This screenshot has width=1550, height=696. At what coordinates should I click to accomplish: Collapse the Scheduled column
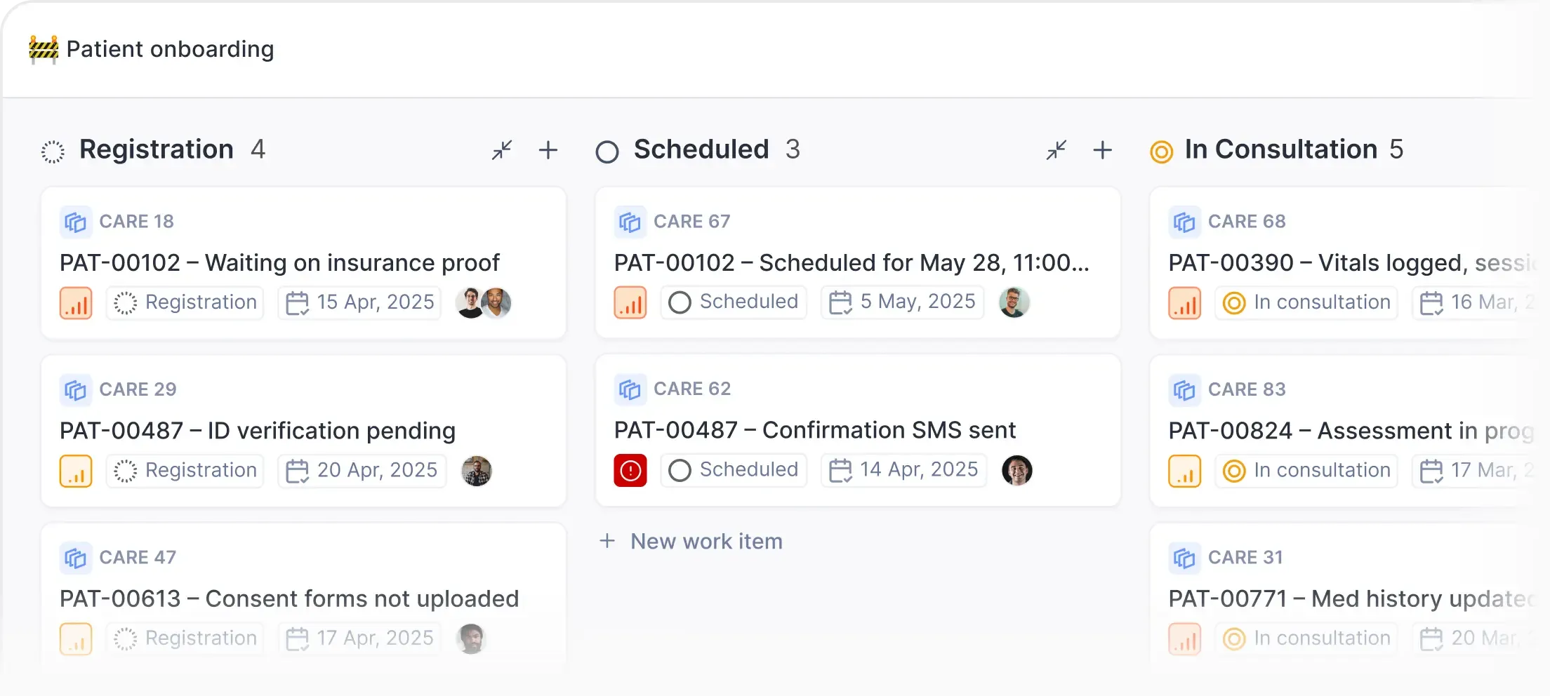click(1056, 150)
